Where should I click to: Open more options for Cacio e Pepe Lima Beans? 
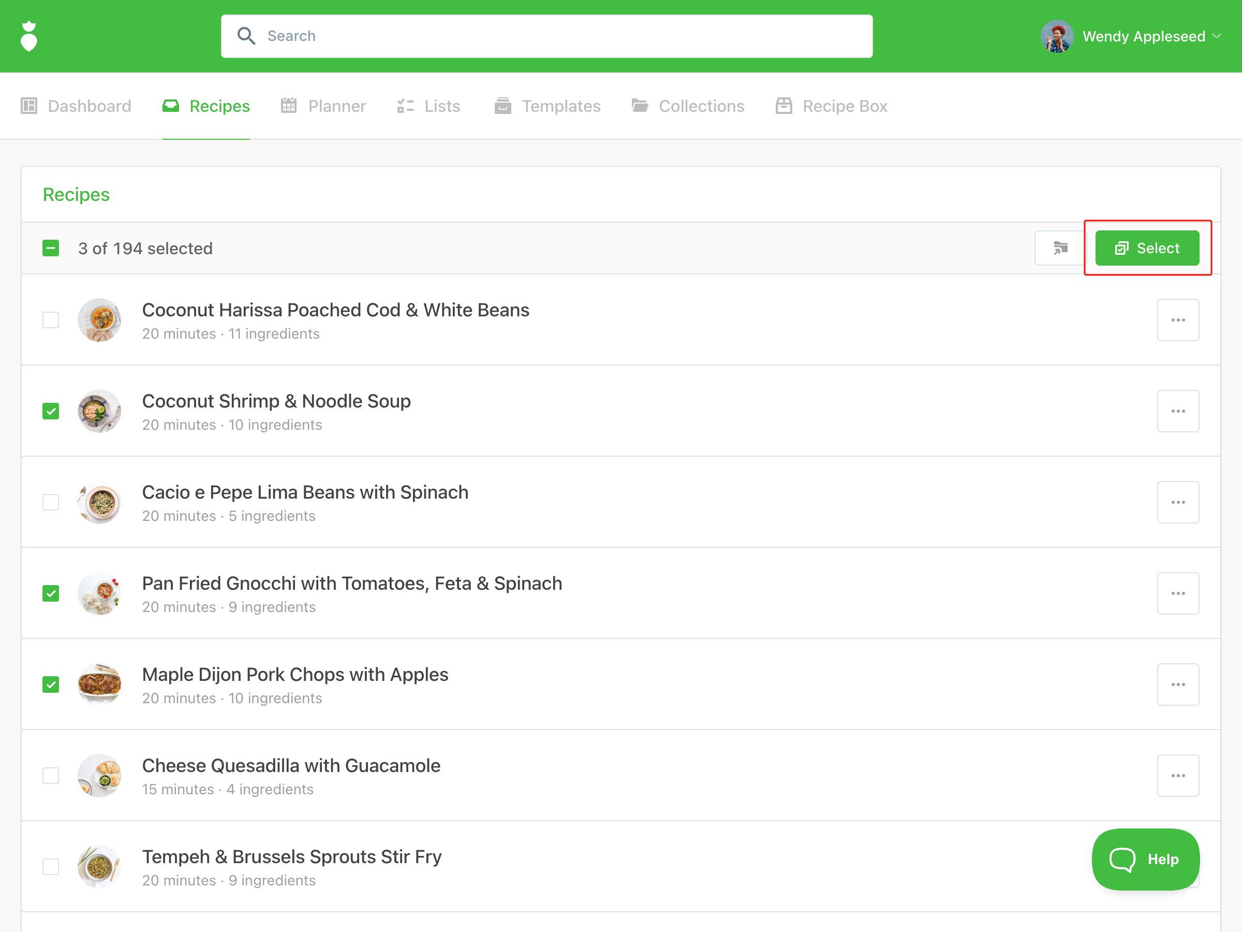(x=1177, y=502)
